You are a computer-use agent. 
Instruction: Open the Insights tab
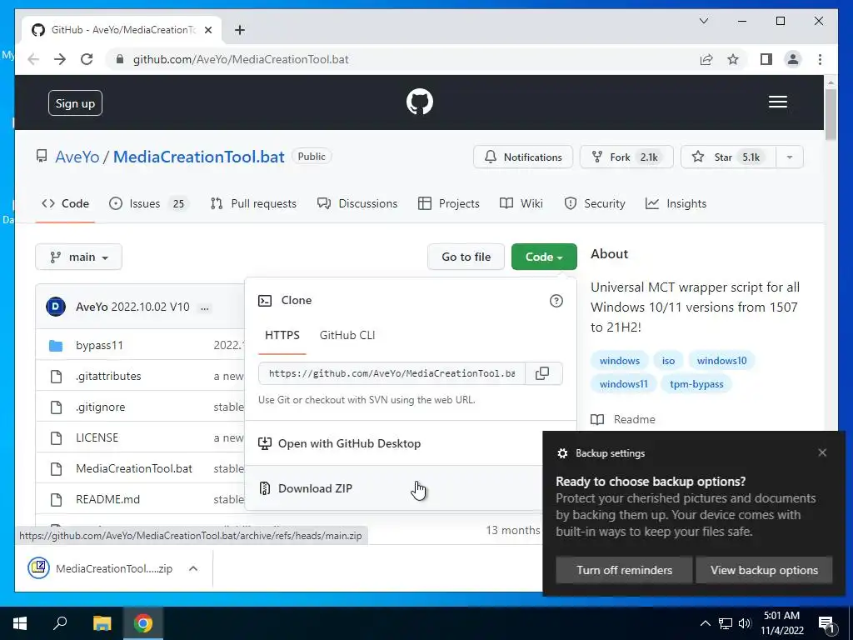(676, 203)
